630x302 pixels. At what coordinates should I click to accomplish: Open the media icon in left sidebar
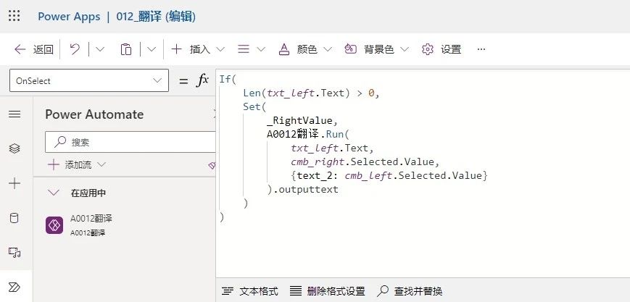pos(14,252)
